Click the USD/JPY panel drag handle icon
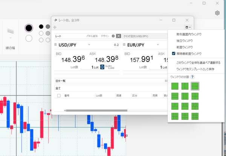Image resolution: width=226 pixels, height=156 pixels. [56, 45]
